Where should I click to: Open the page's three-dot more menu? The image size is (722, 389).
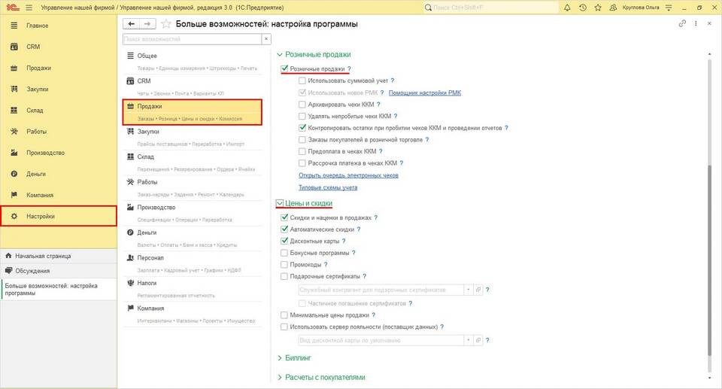click(x=696, y=23)
